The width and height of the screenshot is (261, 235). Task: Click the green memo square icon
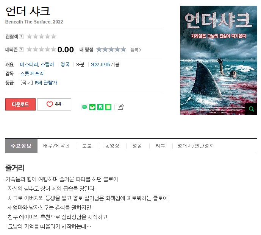pos(108,107)
